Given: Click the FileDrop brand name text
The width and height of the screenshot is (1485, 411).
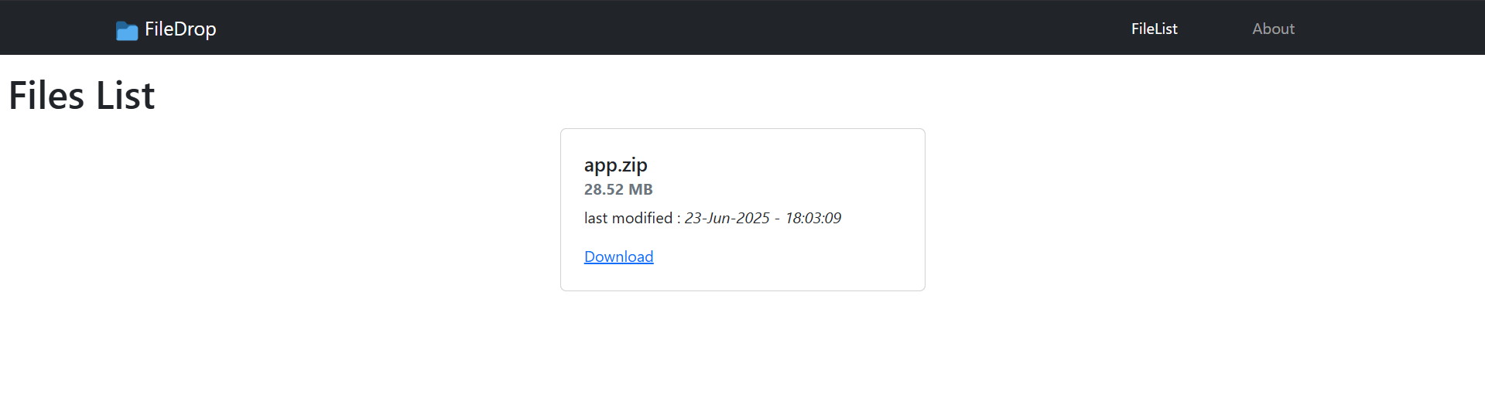Looking at the screenshot, I should click(180, 29).
